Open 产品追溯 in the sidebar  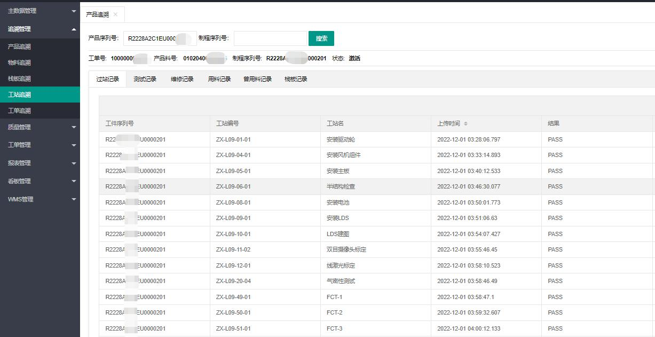[x=19, y=47]
